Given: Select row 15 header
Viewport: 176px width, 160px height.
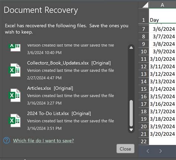Looking at the screenshot, I should pyautogui.click(x=144, y=89).
